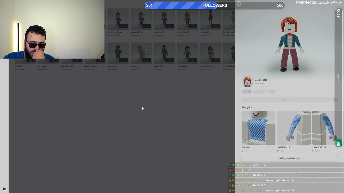The width and height of the screenshot is (344, 193).
Task: Click the nadia5188 username label
Action: (182, 66)
